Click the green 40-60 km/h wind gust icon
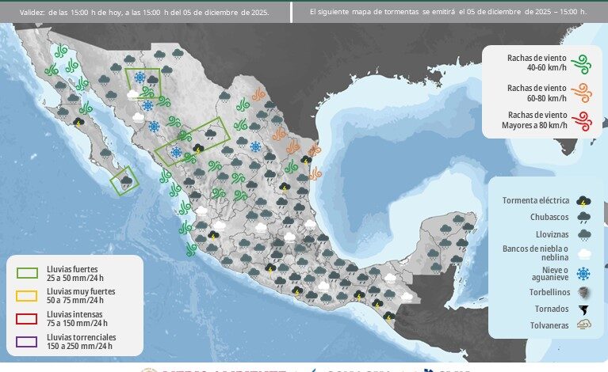Screen dimensions: 608x372 point(581,63)
